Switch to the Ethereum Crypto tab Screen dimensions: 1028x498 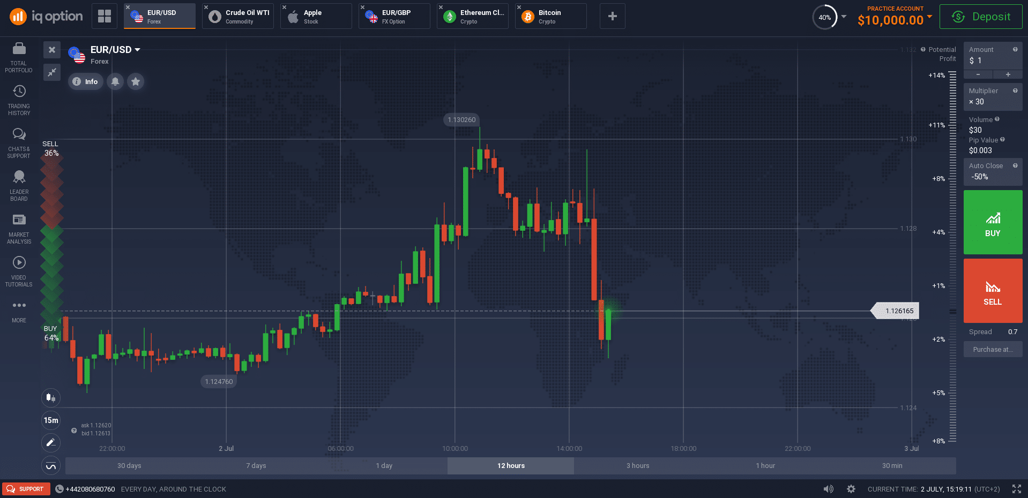(x=473, y=16)
